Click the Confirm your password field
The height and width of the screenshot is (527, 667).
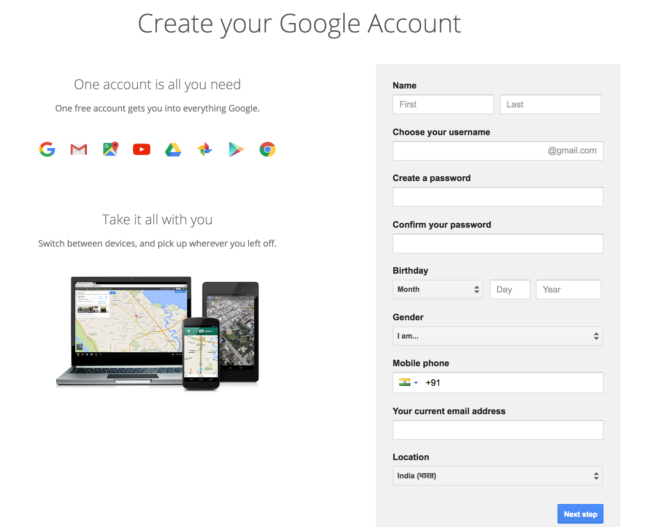[498, 244]
